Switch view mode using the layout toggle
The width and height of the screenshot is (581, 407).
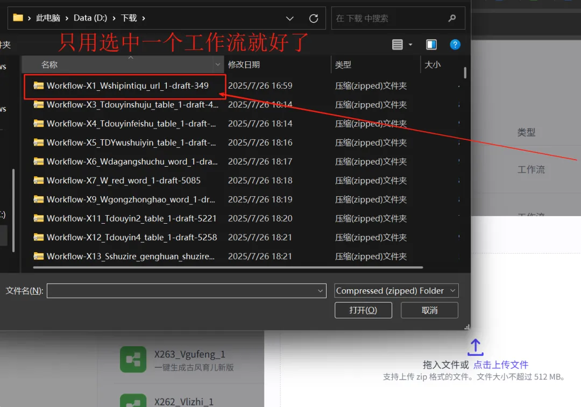[x=396, y=44]
